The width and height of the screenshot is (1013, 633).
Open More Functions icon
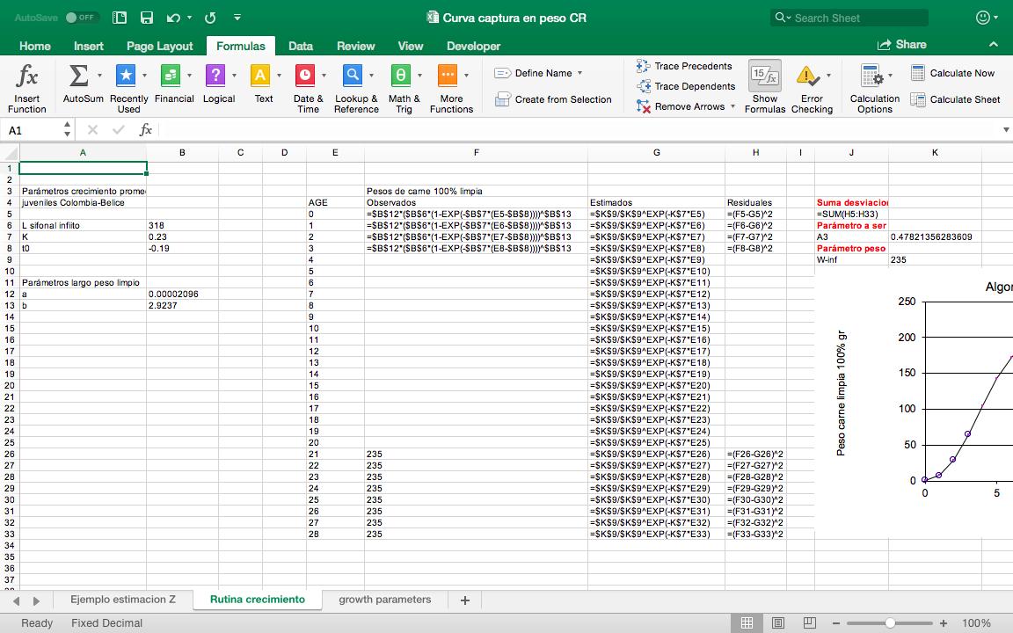[x=448, y=76]
